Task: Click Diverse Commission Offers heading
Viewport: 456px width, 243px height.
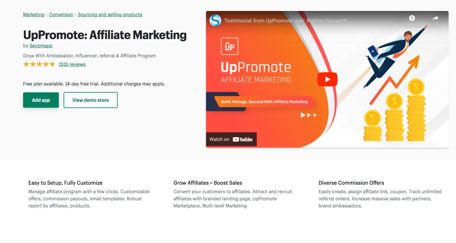Action: [351, 183]
